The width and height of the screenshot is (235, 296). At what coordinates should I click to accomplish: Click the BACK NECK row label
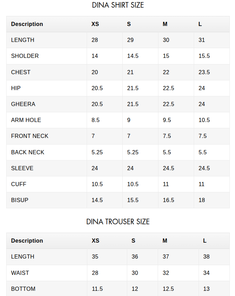coord(28,152)
